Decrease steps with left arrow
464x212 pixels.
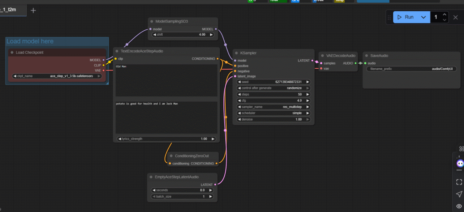239,94
